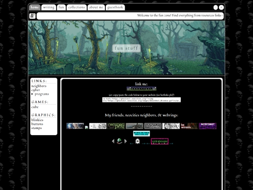Open the home tab
253x190 pixels.
(x=35, y=7)
